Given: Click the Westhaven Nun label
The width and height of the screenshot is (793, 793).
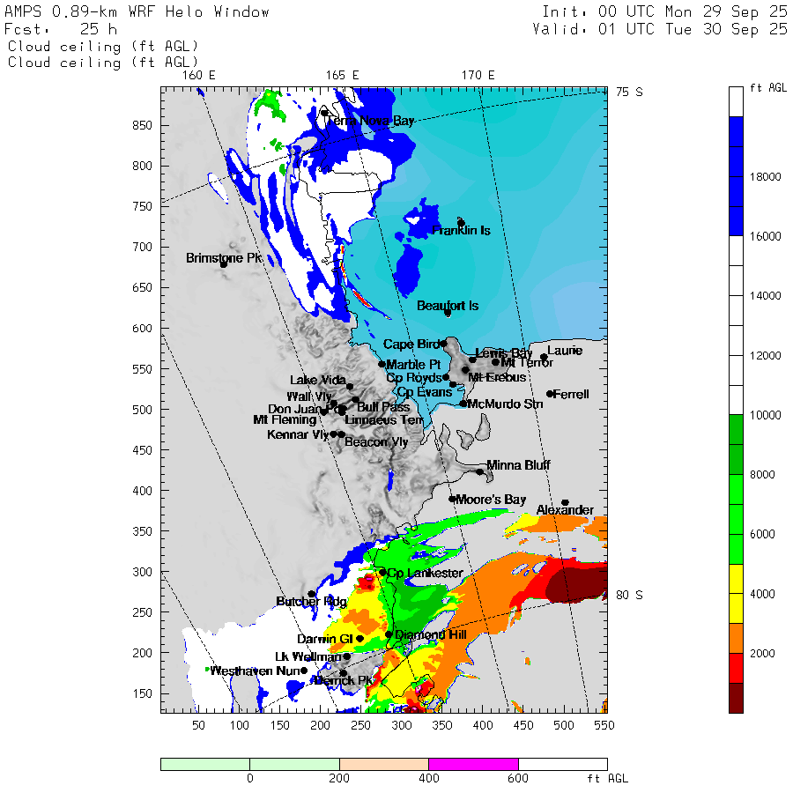Looking at the screenshot, I should (x=256, y=671).
